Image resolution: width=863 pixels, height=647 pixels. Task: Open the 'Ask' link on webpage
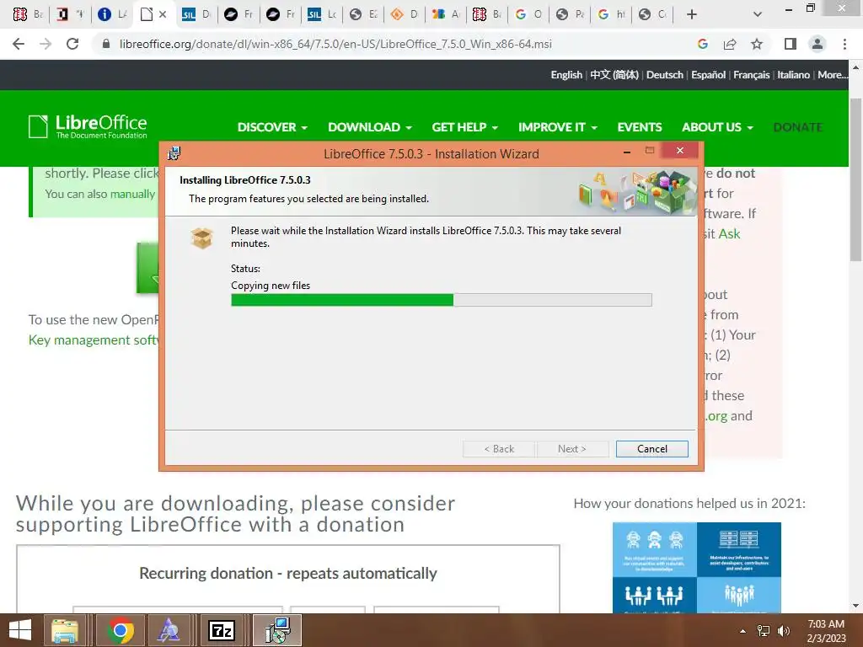[x=729, y=234]
